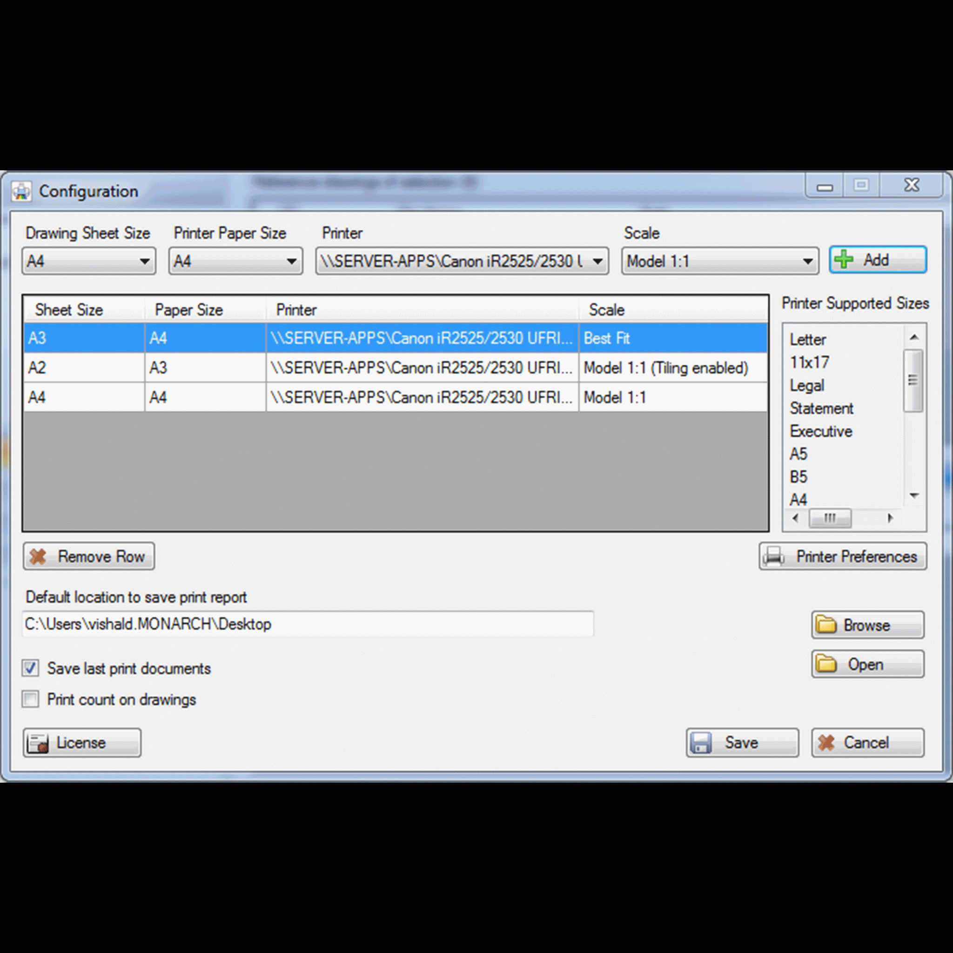Click the horizontal scrollbar left arrow
The width and height of the screenshot is (953, 953).
(x=795, y=518)
